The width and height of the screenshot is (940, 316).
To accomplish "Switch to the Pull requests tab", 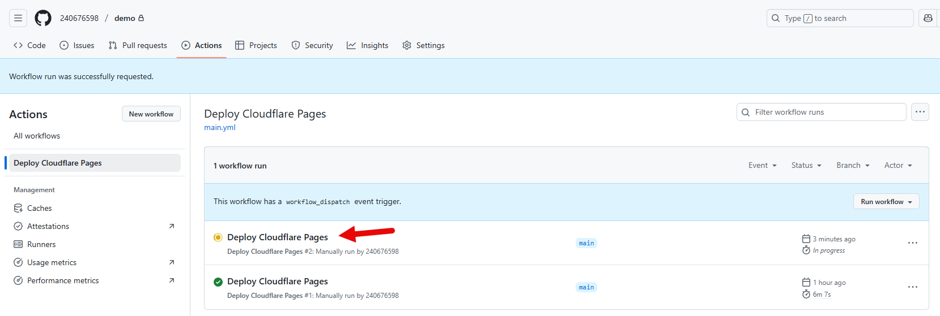I will [x=138, y=45].
